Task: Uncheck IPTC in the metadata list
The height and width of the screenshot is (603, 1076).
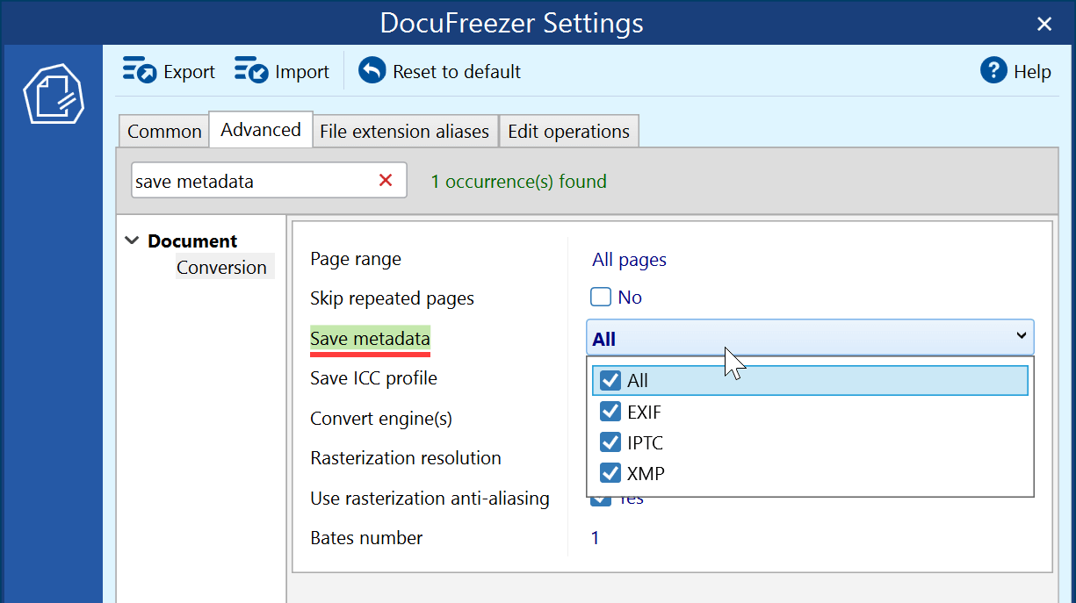Action: pyautogui.click(x=610, y=441)
